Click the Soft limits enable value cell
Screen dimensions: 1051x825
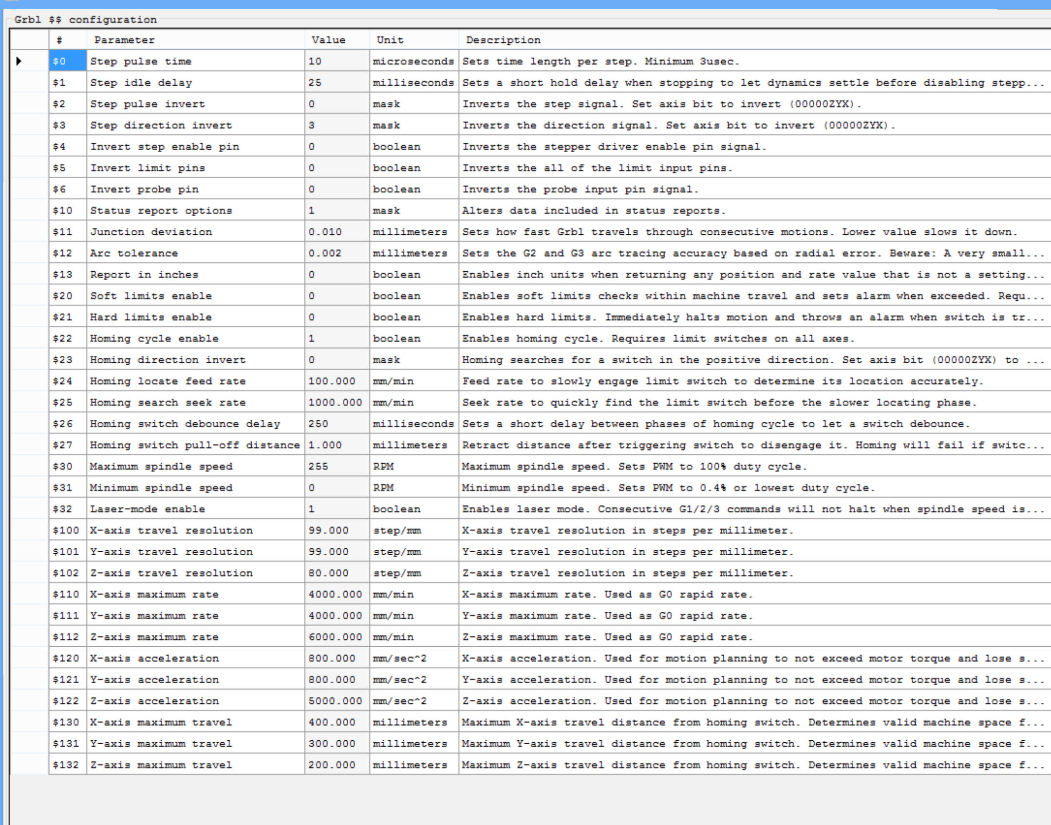[337, 296]
